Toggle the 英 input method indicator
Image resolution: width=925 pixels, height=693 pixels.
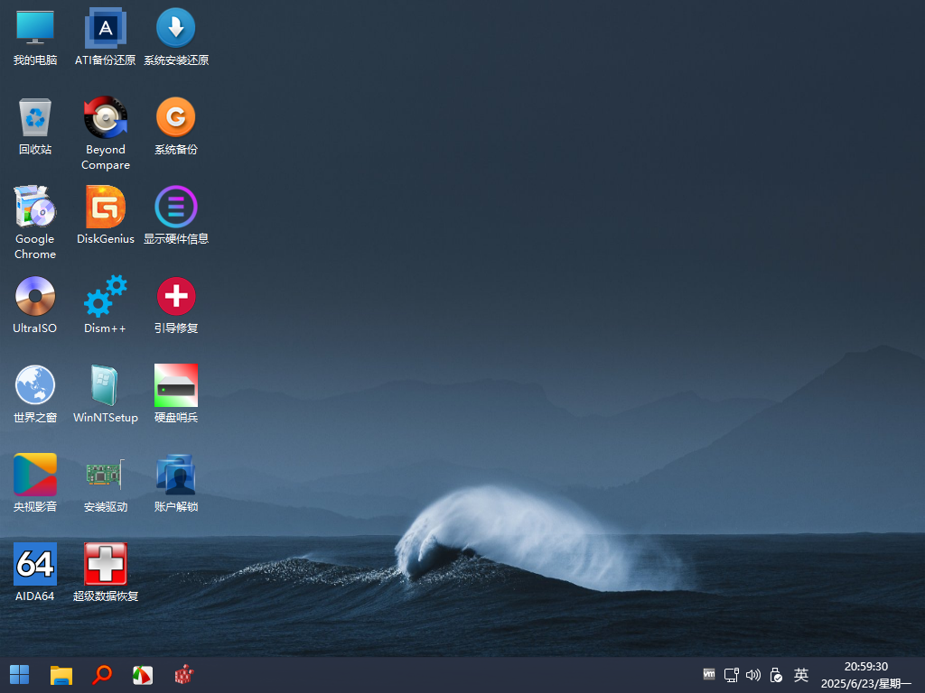pos(800,675)
